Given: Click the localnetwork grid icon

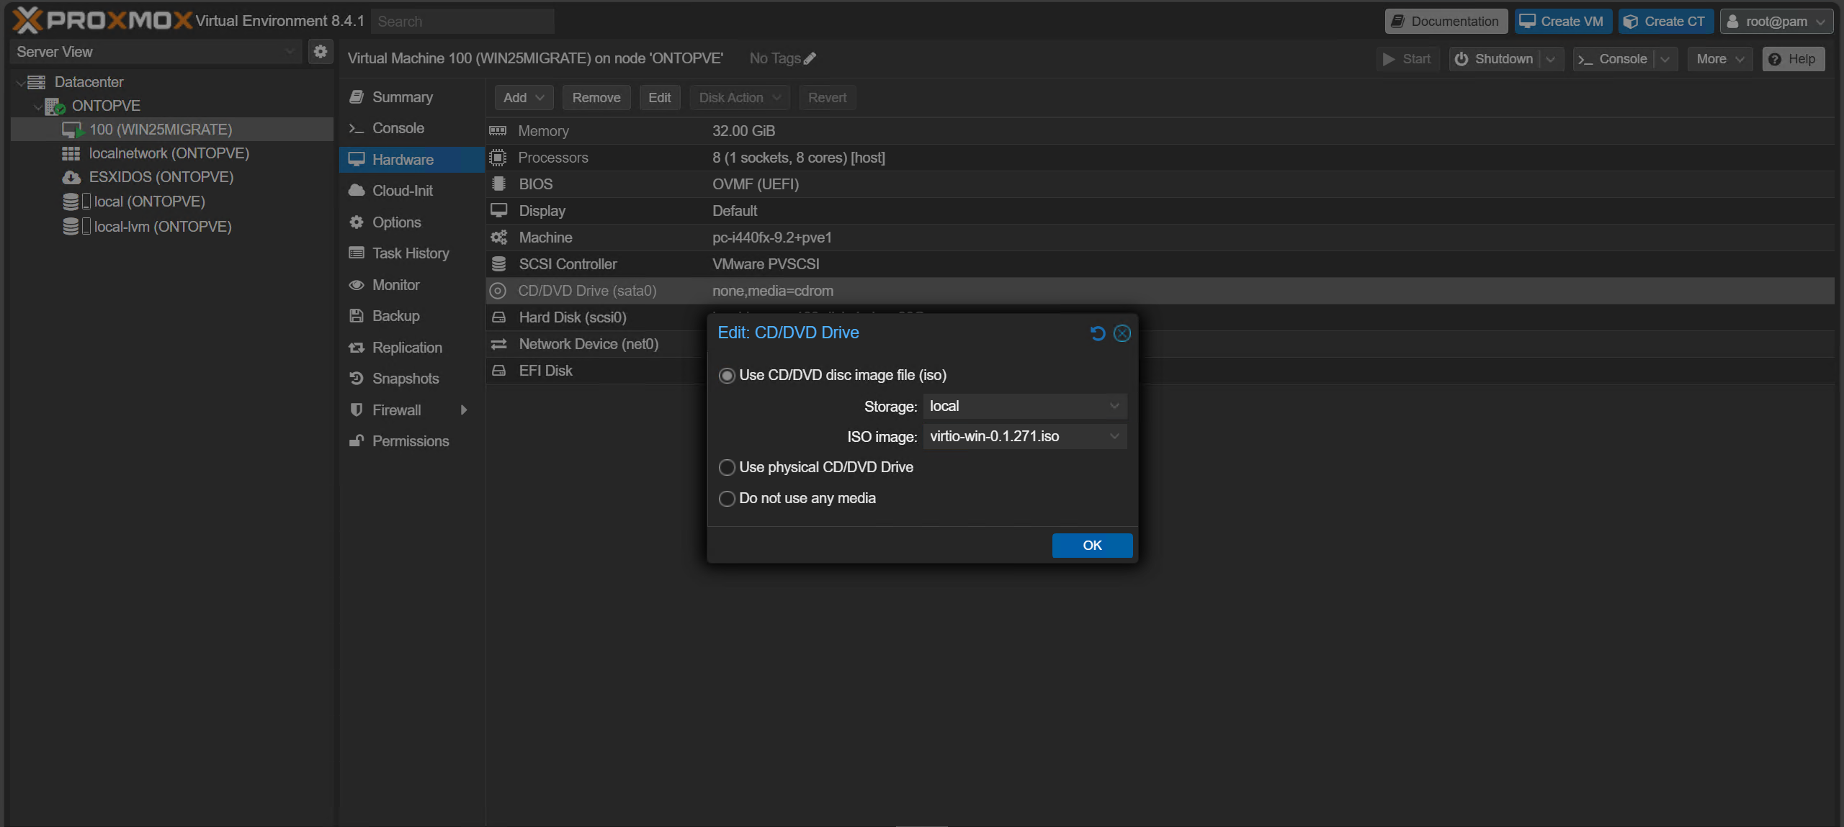Looking at the screenshot, I should pyautogui.click(x=71, y=154).
